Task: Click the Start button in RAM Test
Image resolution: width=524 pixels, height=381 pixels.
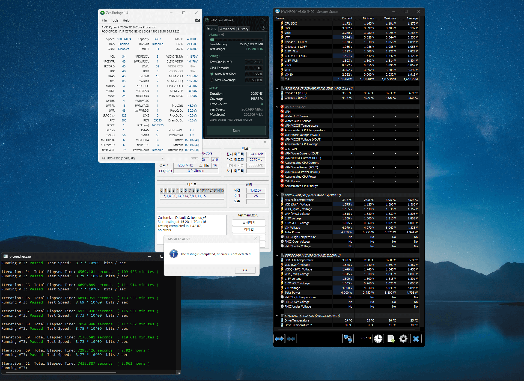Action: click(x=236, y=131)
